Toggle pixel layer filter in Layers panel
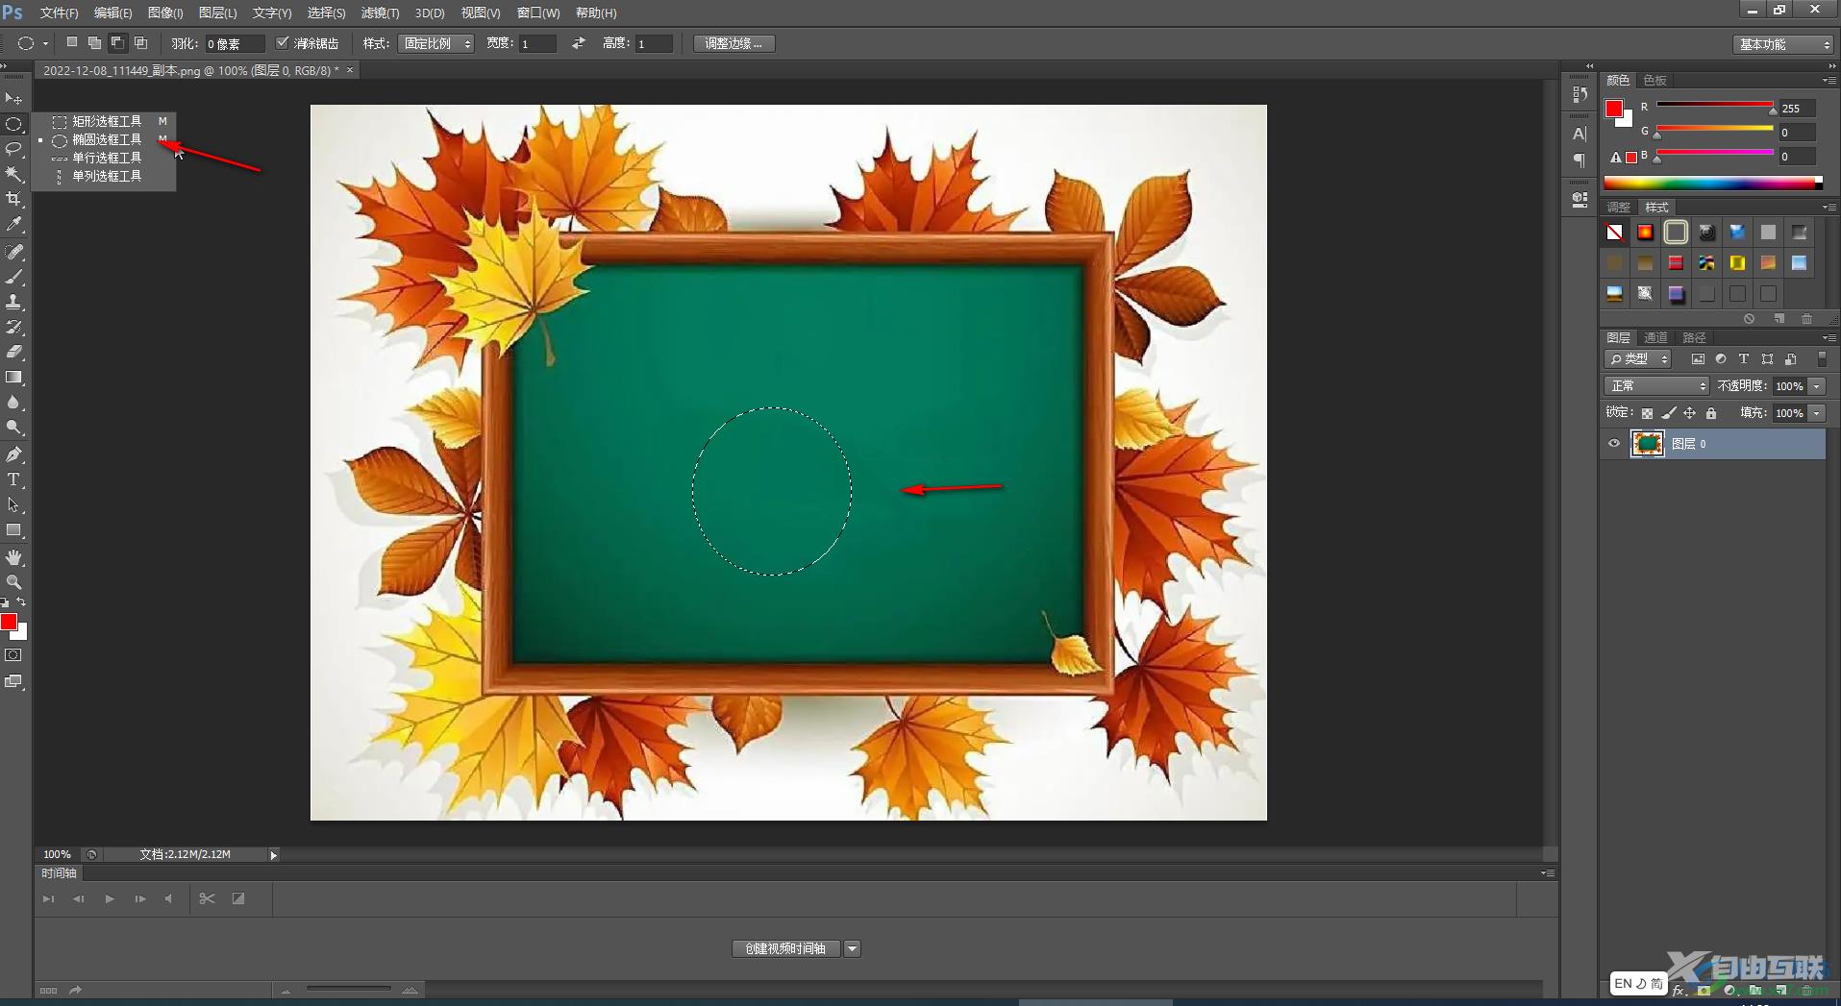Screen dimensions: 1841x1006 pyautogui.click(x=1698, y=359)
